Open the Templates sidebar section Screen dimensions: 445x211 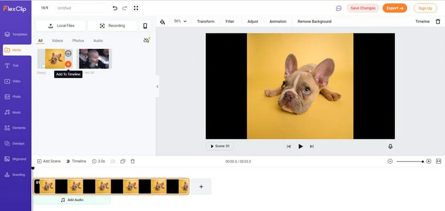15,34
